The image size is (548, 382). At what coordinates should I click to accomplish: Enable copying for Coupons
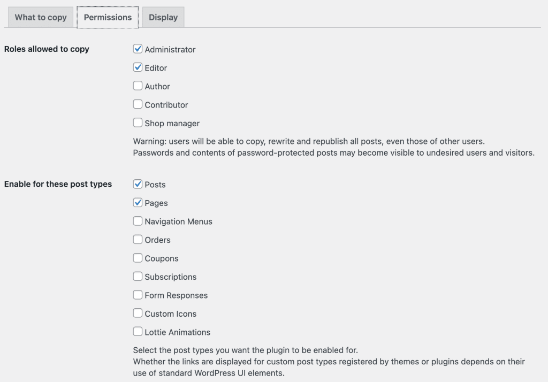(138, 258)
